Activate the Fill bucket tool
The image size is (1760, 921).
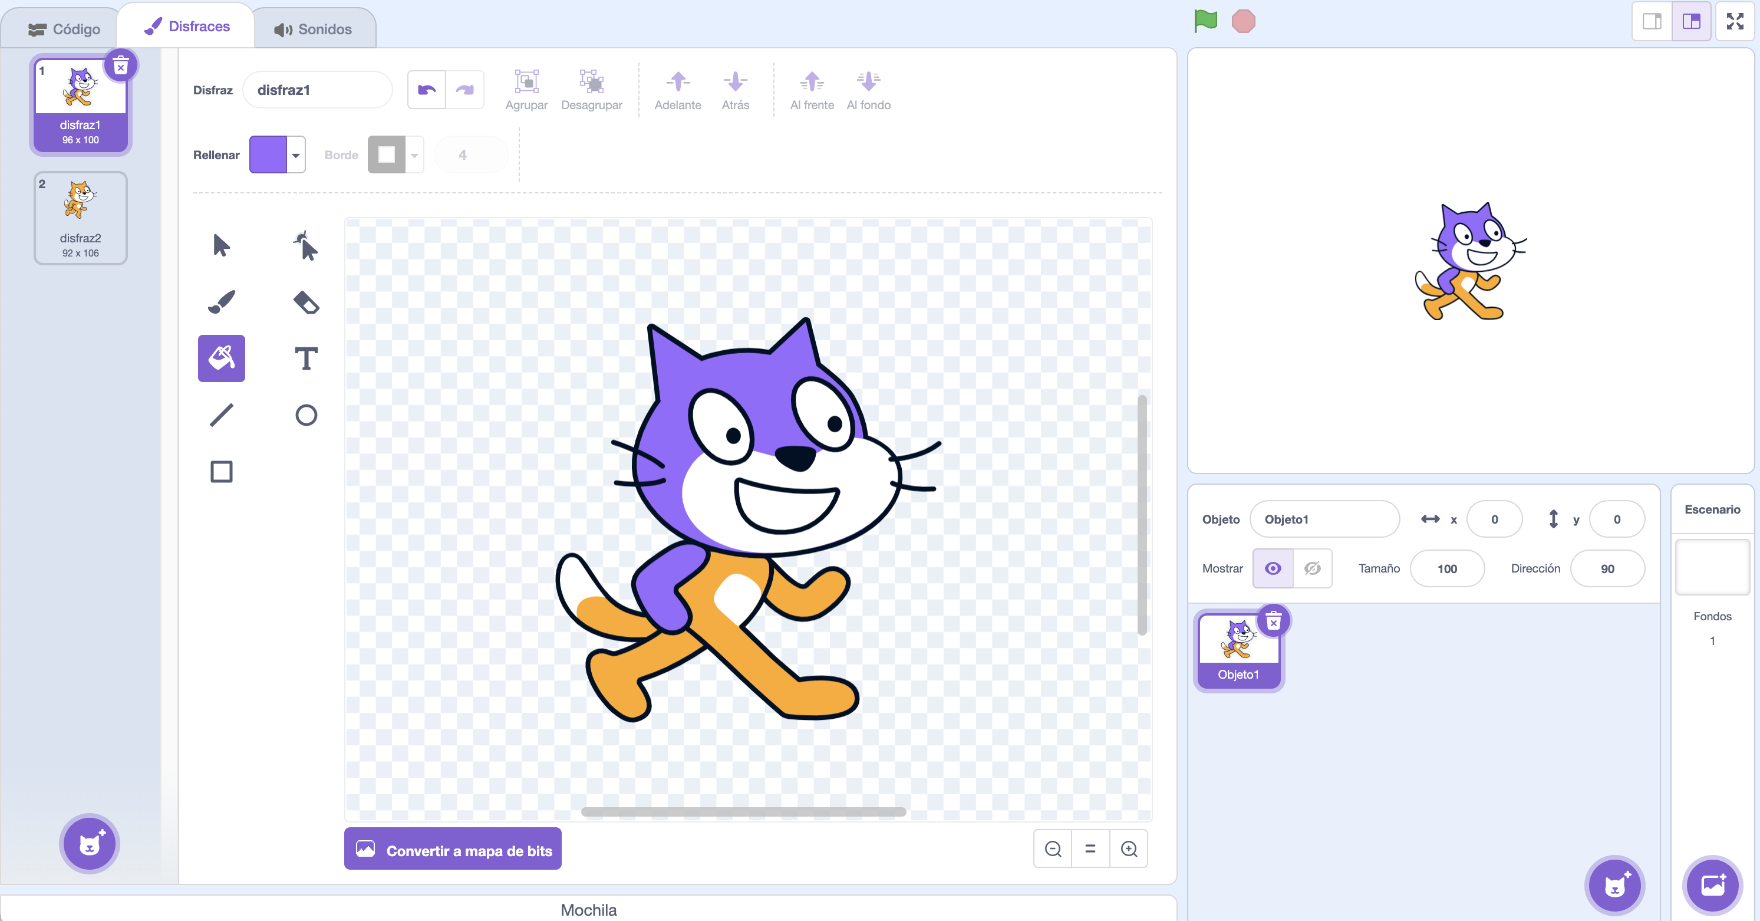point(222,358)
